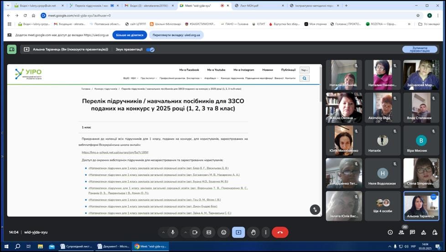The width and height of the screenshot is (446, 252).
Task: Click the active present-screen button
Action: 239,232
